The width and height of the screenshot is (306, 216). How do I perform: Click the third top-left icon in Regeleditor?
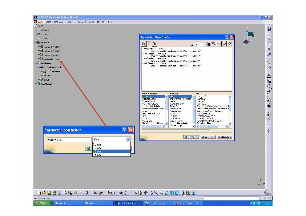point(154,44)
